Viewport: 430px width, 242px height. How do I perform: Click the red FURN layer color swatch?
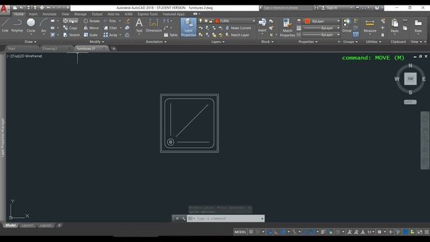(x=217, y=21)
